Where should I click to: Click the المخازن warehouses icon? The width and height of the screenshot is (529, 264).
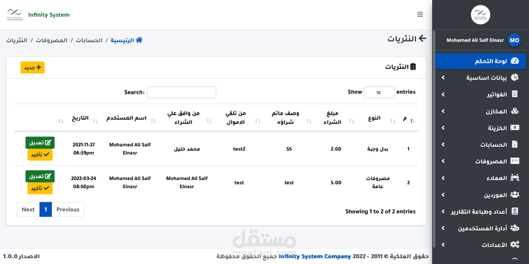click(x=515, y=111)
